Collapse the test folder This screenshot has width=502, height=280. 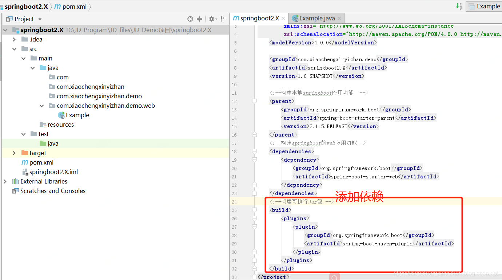(23, 134)
